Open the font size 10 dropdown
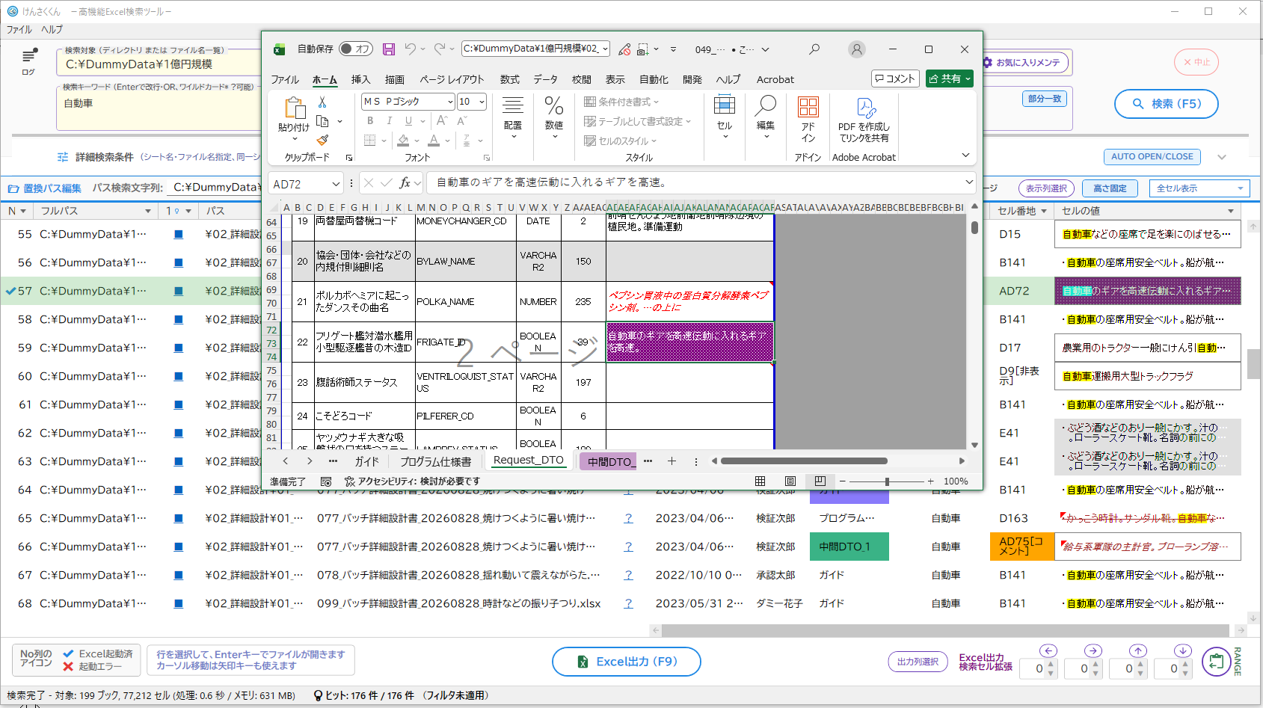1263x708 pixels. coord(482,102)
